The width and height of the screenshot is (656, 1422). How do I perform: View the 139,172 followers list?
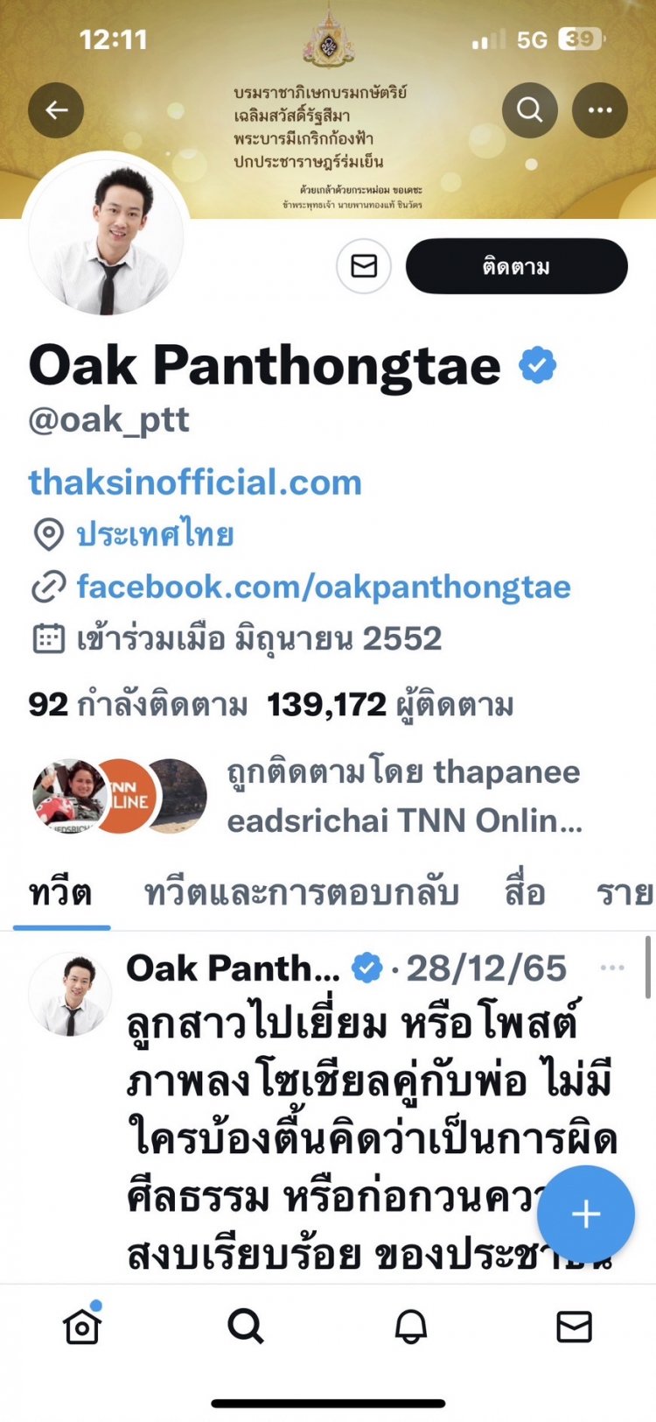pyautogui.click(x=390, y=705)
